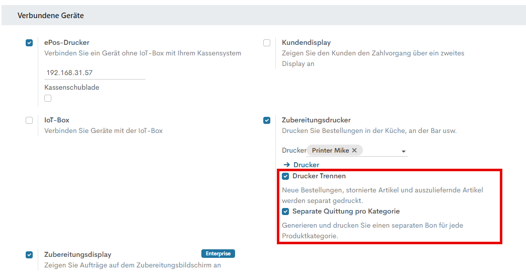Open the Drucker link below printer field

306,165
